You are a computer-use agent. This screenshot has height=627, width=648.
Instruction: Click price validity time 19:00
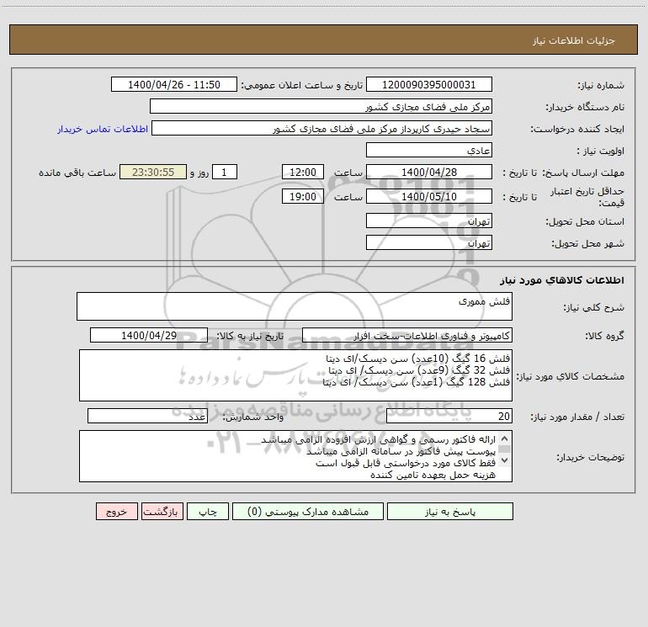[302, 196]
